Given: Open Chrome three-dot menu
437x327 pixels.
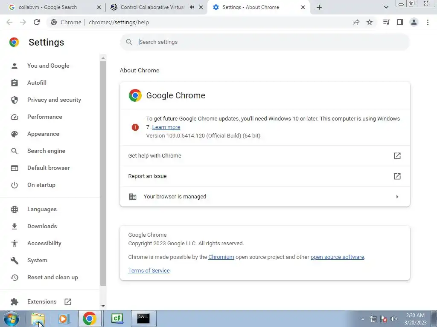Looking at the screenshot, I should 428,22.
